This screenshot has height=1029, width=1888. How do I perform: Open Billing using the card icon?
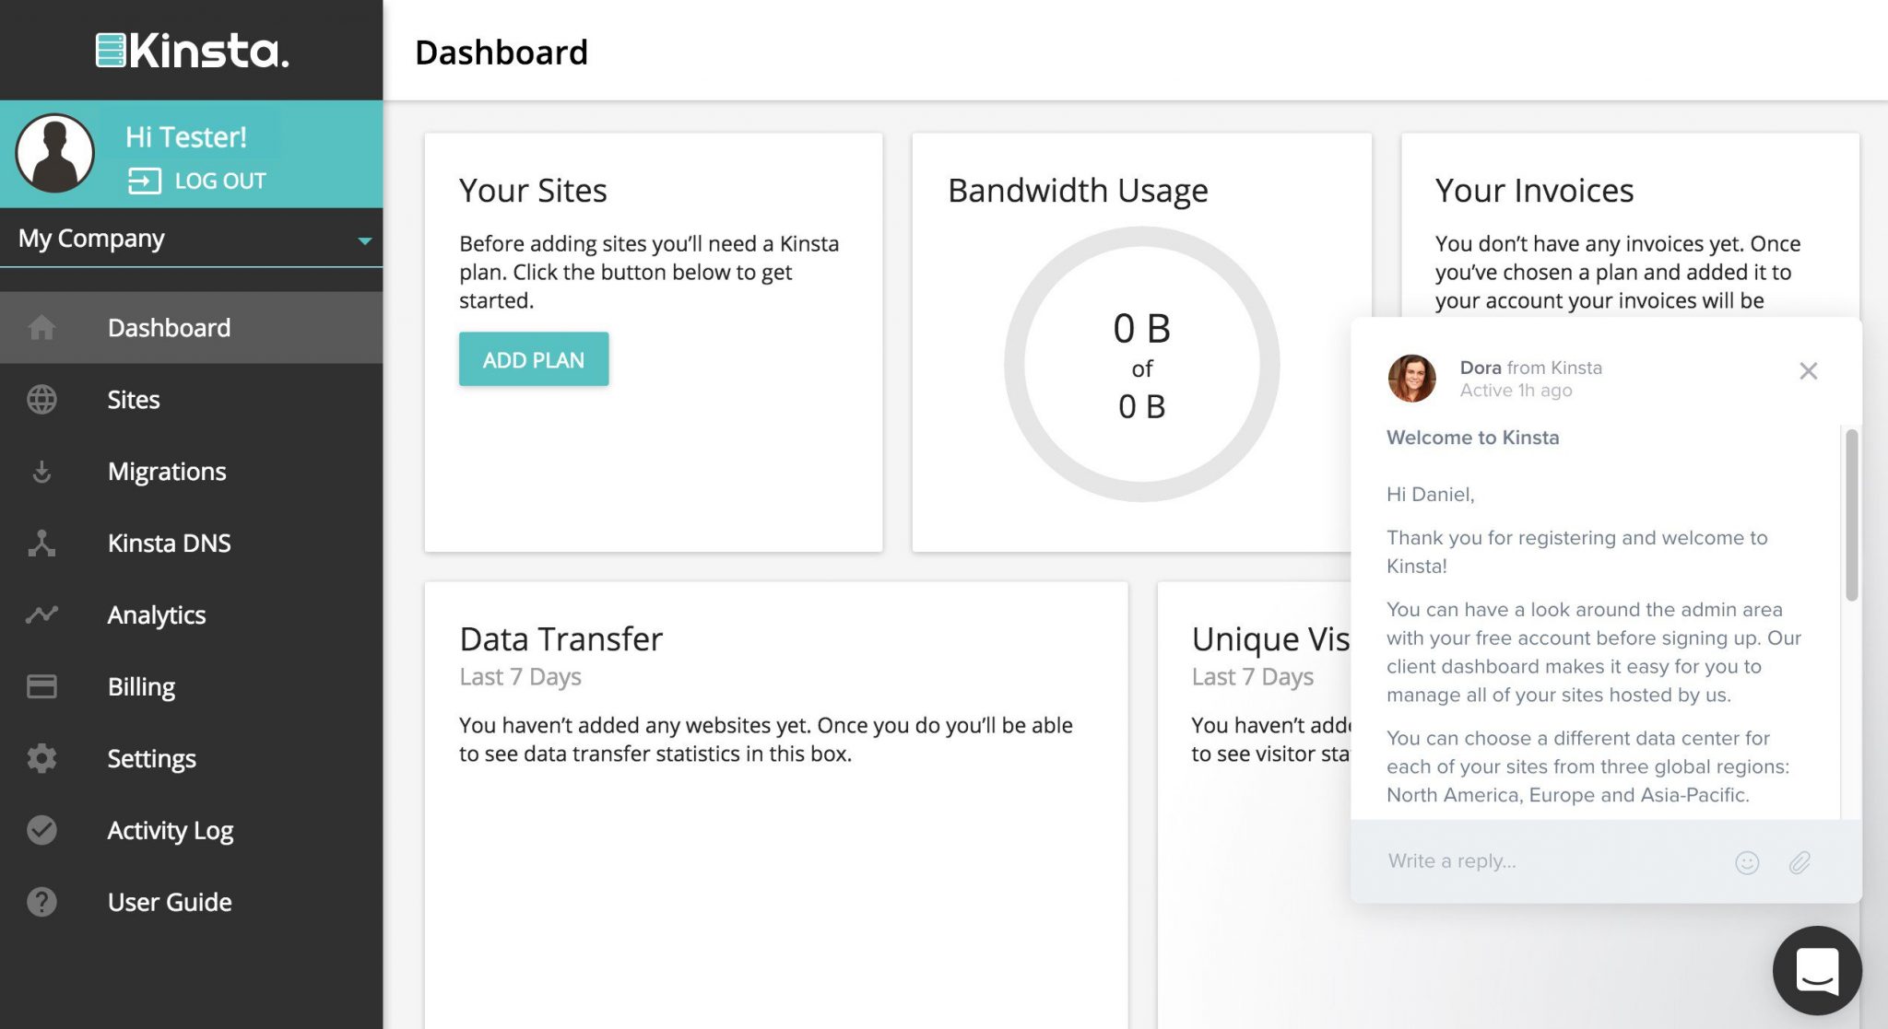(41, 686)
